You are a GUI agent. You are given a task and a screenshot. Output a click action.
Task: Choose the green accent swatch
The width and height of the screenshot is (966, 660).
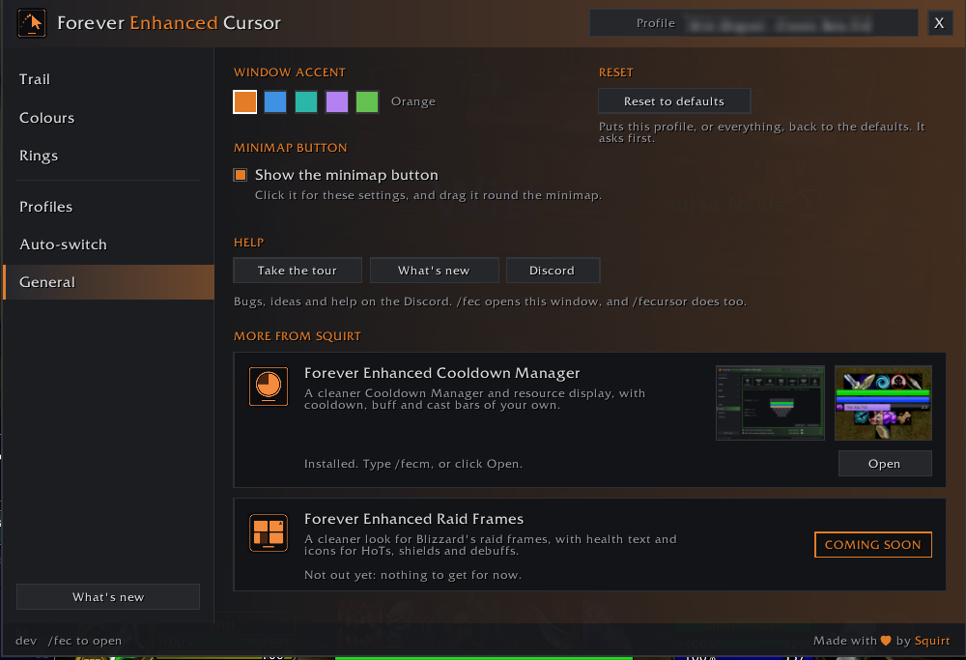click(367, 101)
